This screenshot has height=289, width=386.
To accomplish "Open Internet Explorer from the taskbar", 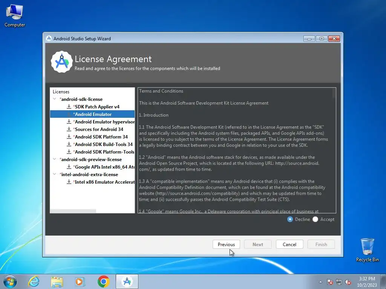I will (x=34, y=281).
